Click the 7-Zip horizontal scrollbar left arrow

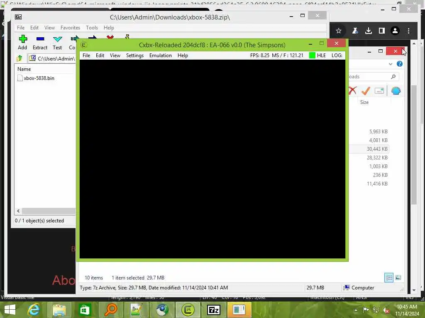18,211
